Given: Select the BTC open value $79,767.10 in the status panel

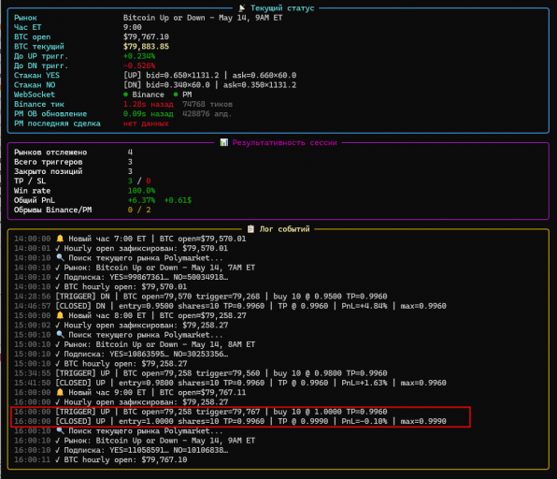Looking at the screenshot, I should click(x=146, y=37).
